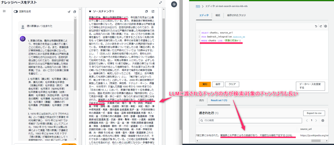Click the broom clear-chat icon

click(x=69, y=12)
